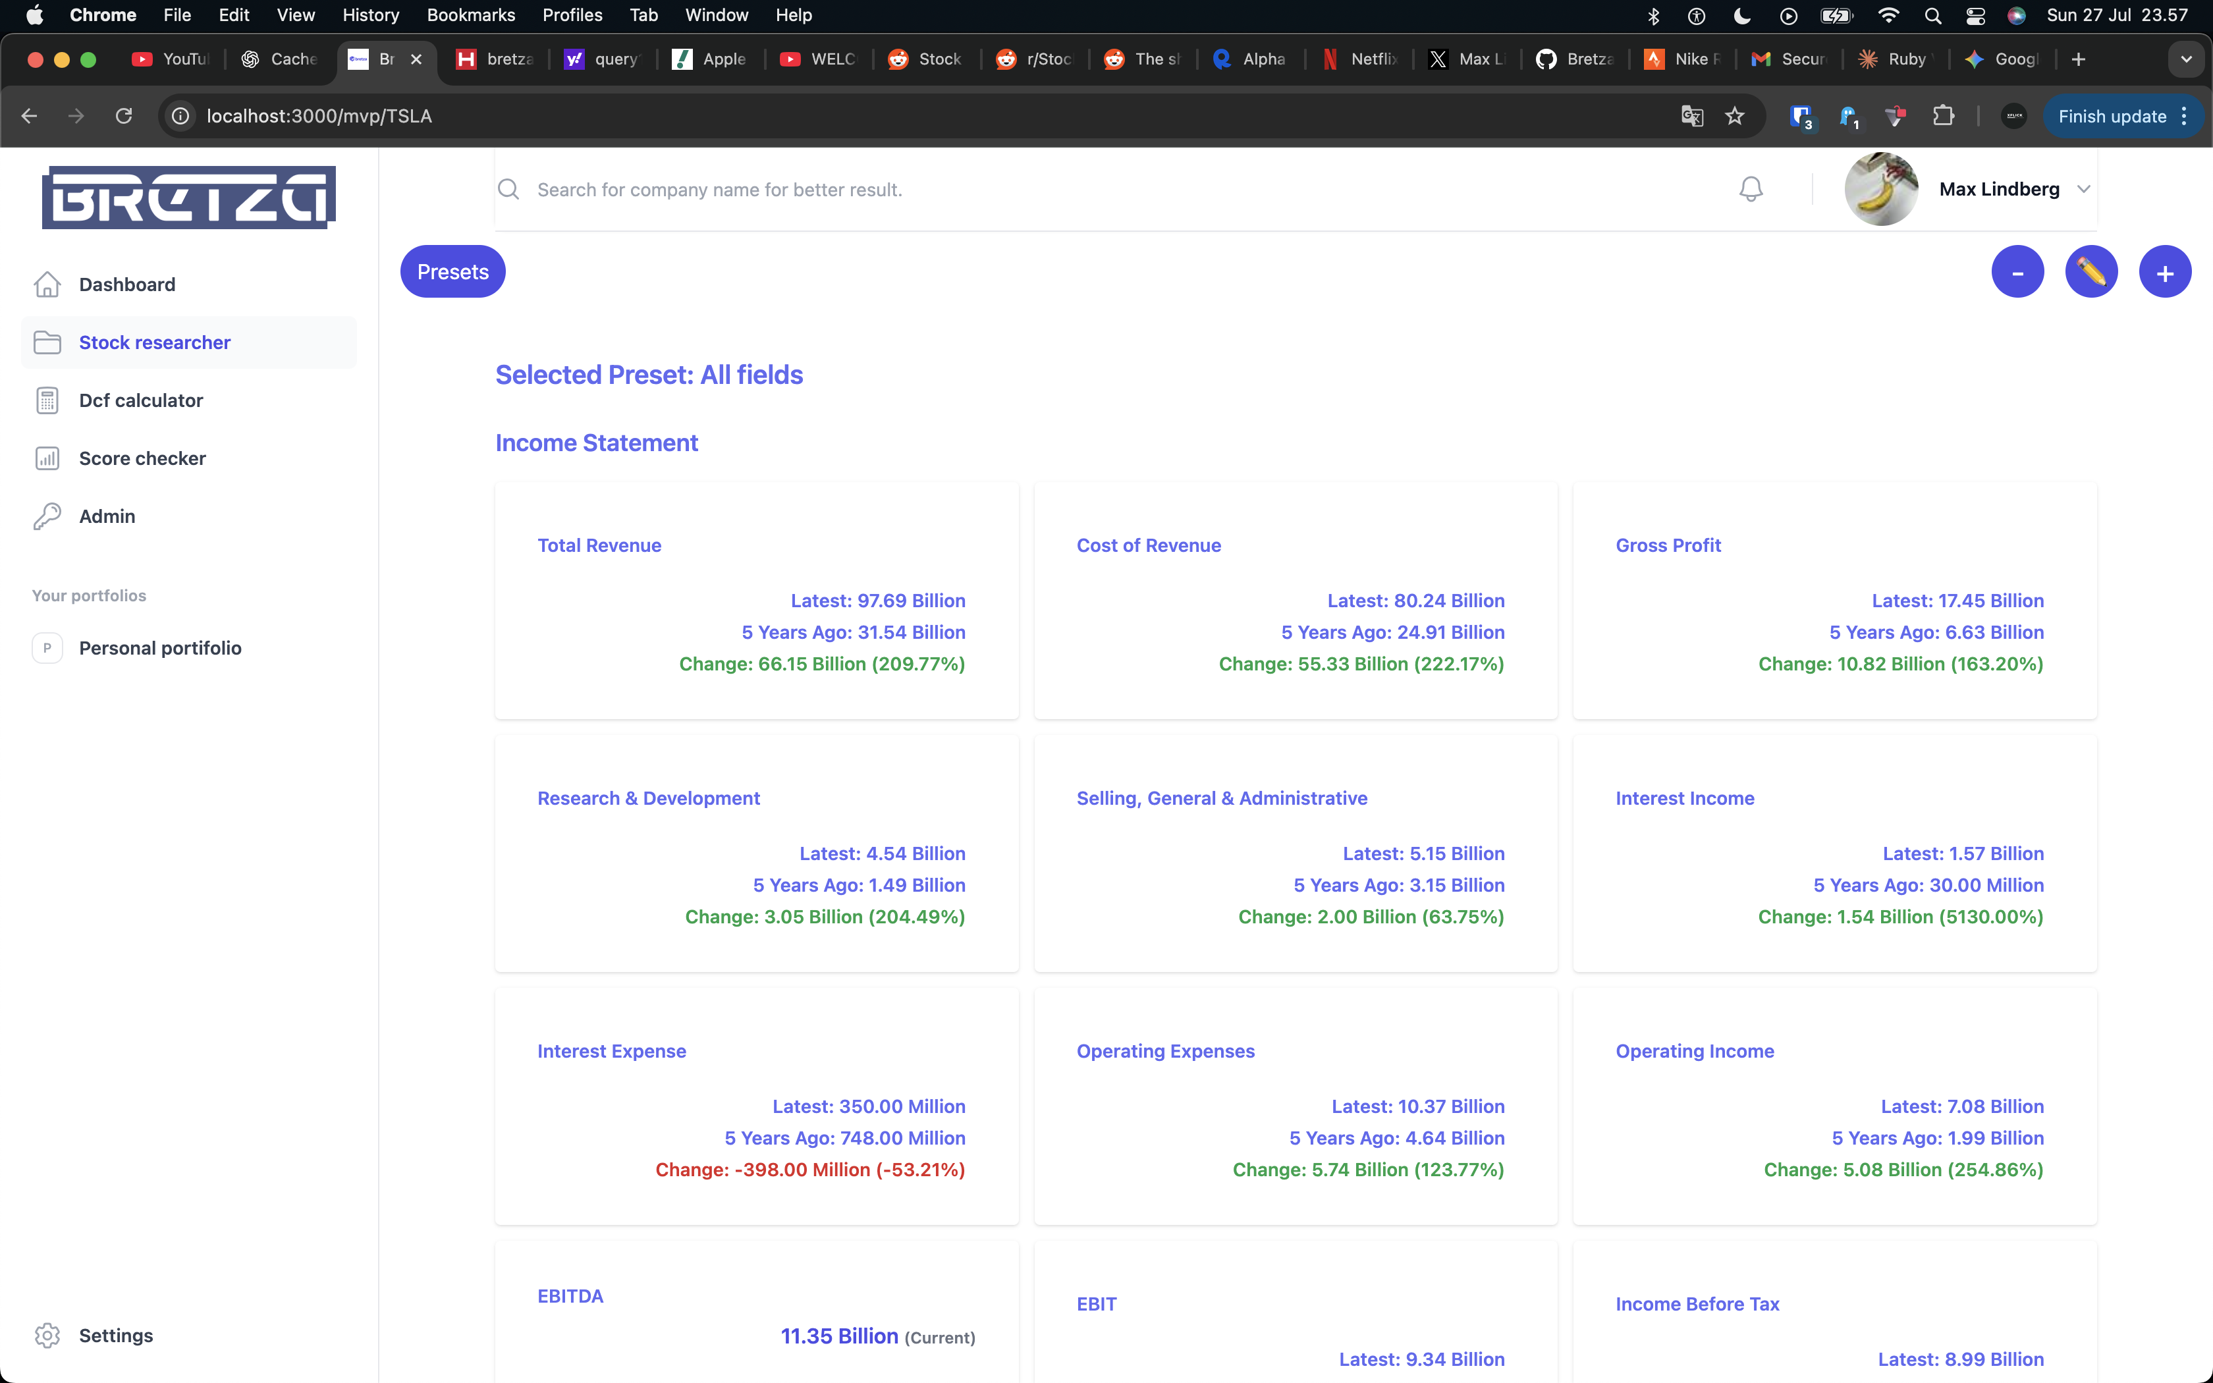Close the current Bretza tab
Image resolution: width=2213 pixels, height=1383 pixels.
point(416,59)
